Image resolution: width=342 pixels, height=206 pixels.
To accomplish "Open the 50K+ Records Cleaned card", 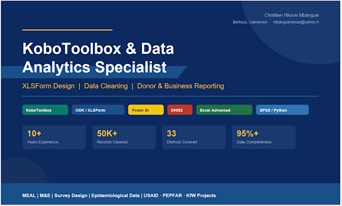I will [124, 137].
